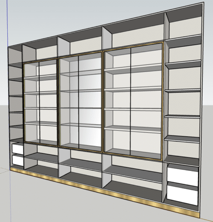The image size is (213, 222).
Task: Select the right outer side panel of bookcase
Action: pyautogui.click(x=202, y=110)
